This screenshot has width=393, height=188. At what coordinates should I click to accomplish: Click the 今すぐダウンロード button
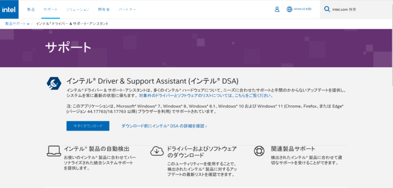88,126
